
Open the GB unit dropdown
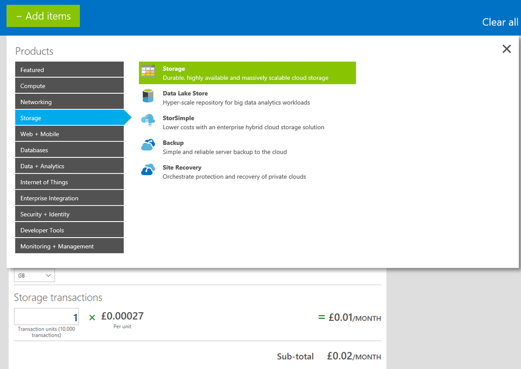pyautogui.click(x=34, y=275)
